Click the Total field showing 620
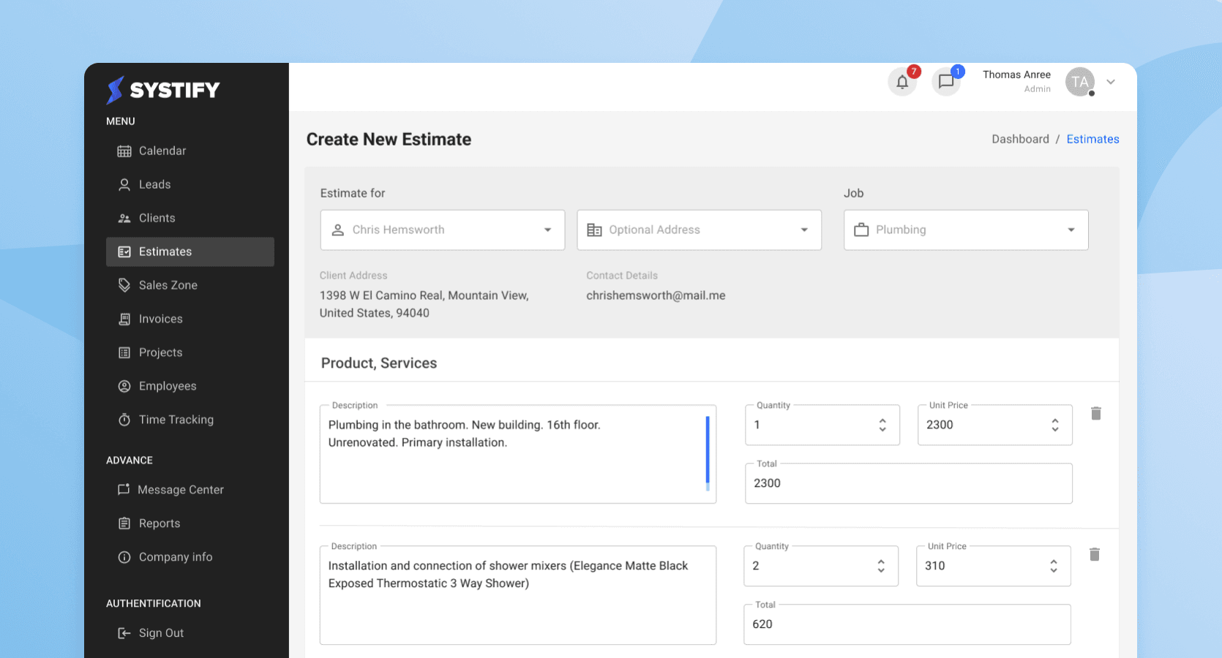Image resolution: width=1222 pixels, height=658 pixels. click(907, 624)
